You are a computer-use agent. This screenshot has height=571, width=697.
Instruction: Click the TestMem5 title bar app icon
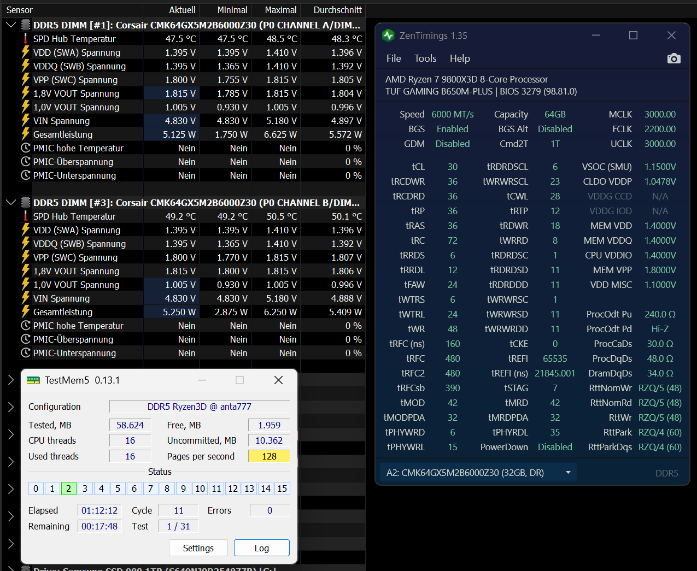pyautogui.click(x=33, y=380)
